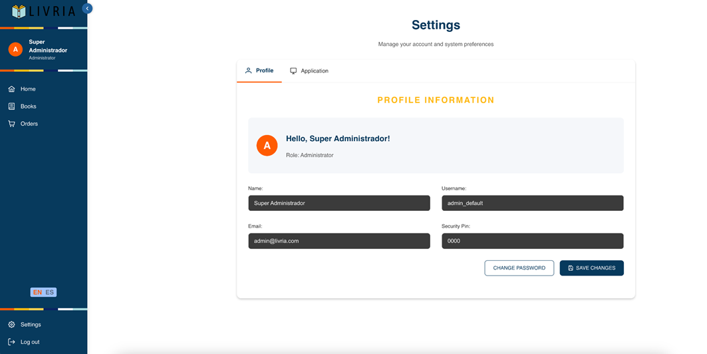Click the Change Password button

pyautogui.click(x=519, y=268)
